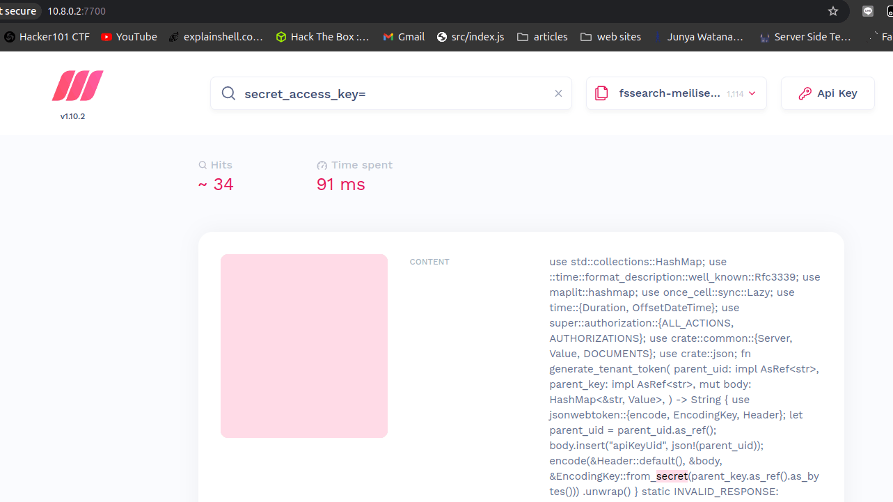Viewport: 893px width, 502px height.
Task: Open YouTube bookmark
Action: pyautogui.click(x=129, y=37)
